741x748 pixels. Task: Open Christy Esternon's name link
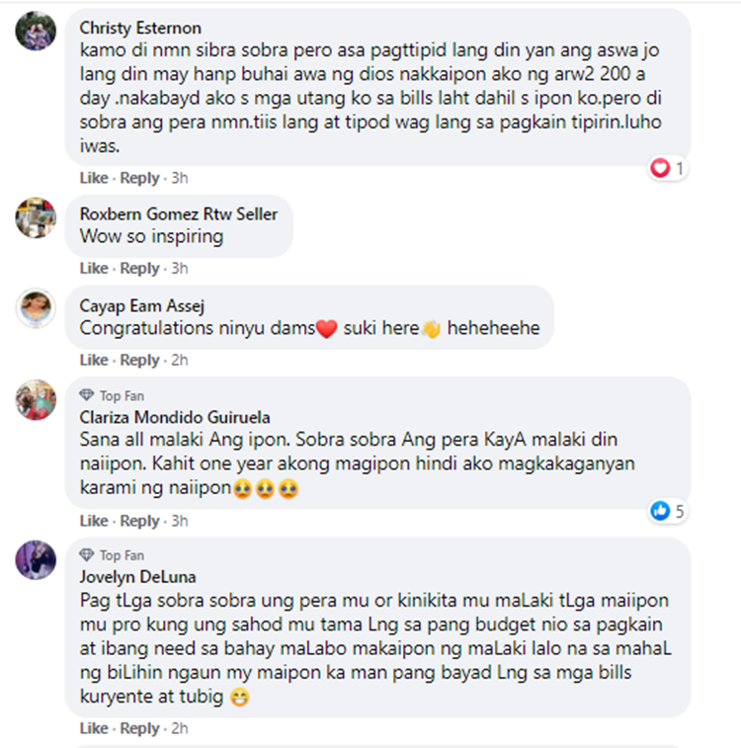coord(140,28)
